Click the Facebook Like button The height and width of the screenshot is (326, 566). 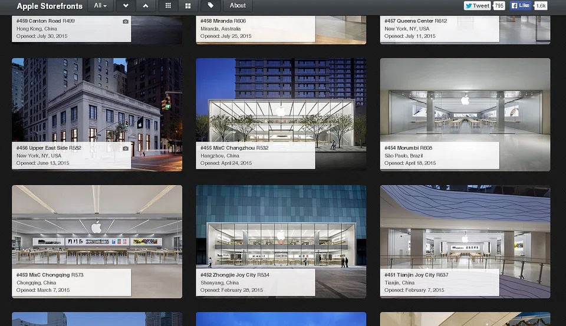point(521,6)
